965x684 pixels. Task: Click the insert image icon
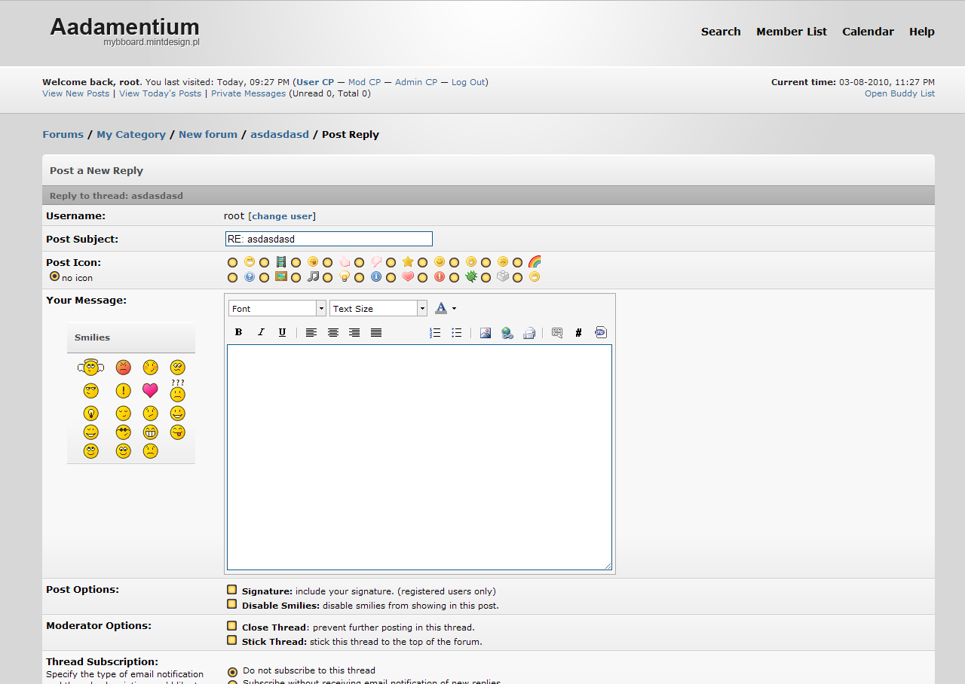486,332
